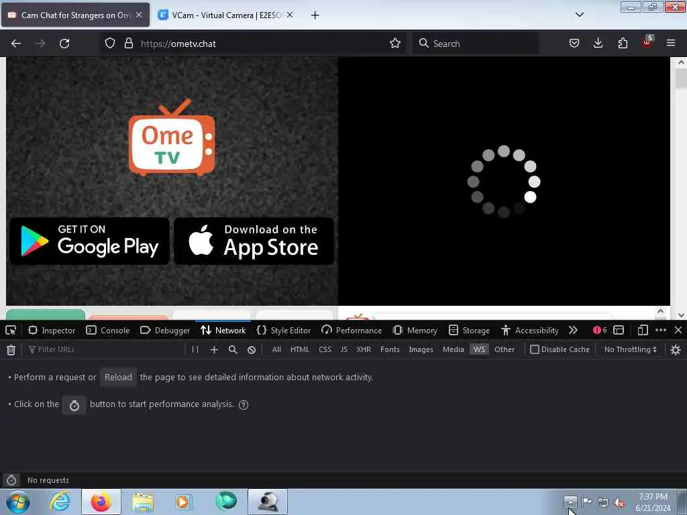
Task: Switch to the Console tab
Action: tap(108, 330)
